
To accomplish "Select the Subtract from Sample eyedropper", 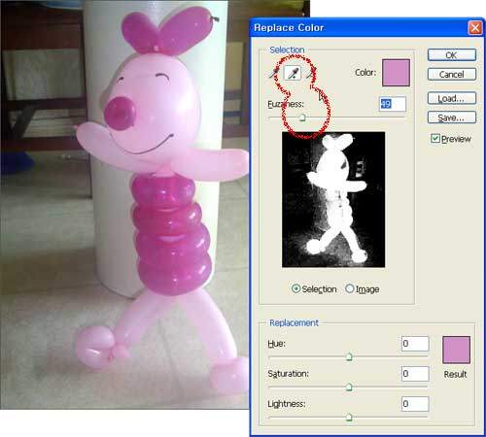I will (311, 73).
